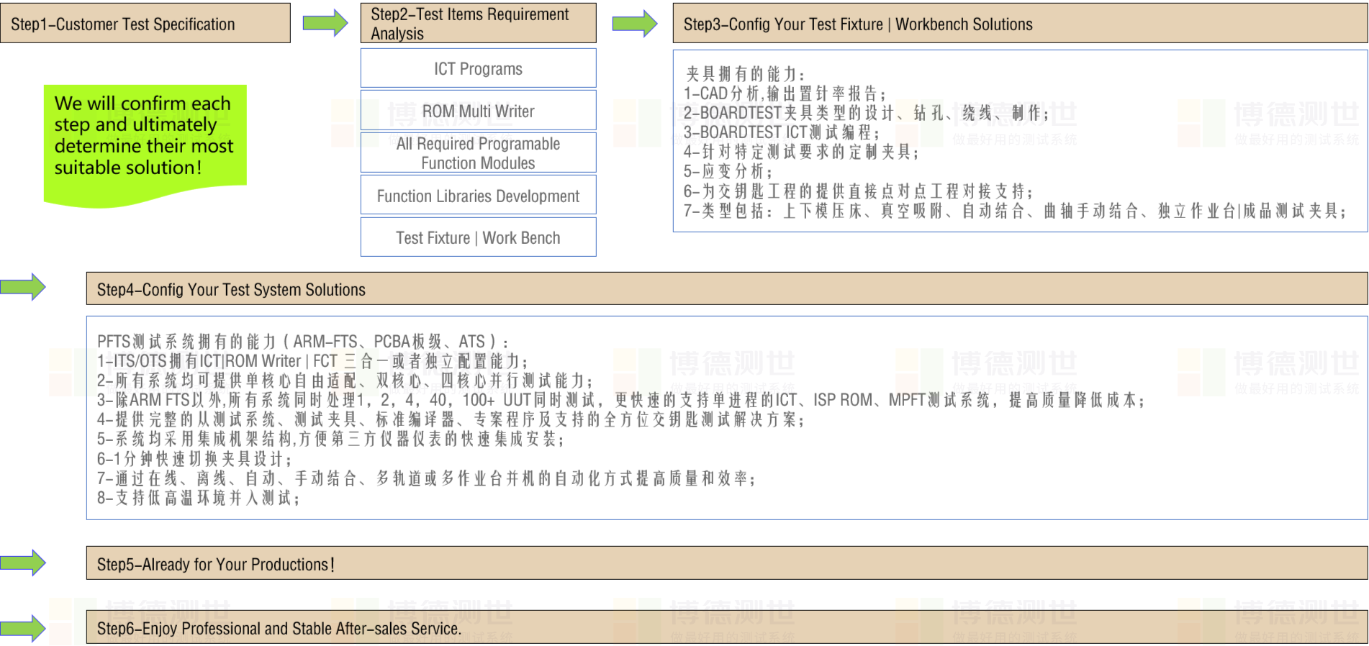Click the Step5-Already for Your Productions bar
This screenshot has height=646, width=1369.
[726, 564]
